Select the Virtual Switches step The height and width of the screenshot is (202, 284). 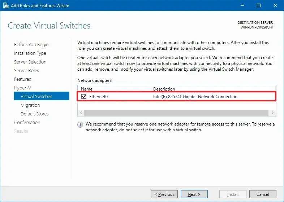pos(42,96)
